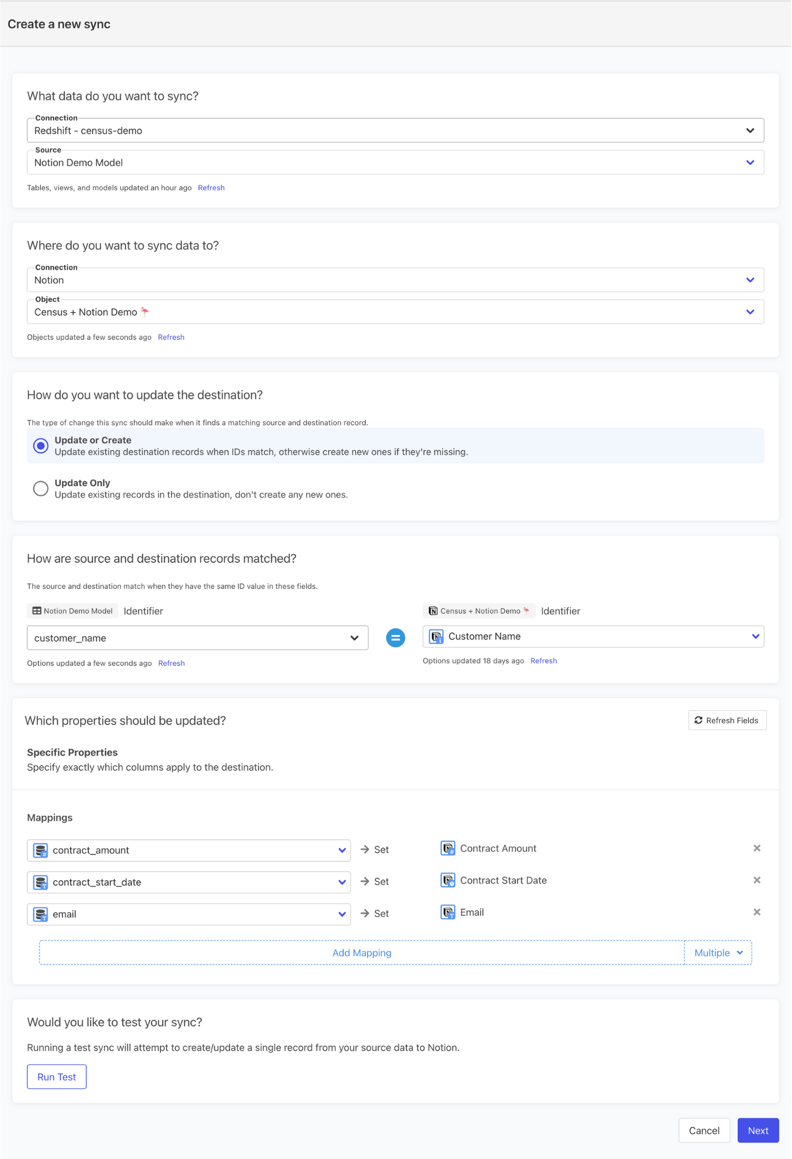
Task: Click the blue equals icon between identifiers
Action: [395, 638]
